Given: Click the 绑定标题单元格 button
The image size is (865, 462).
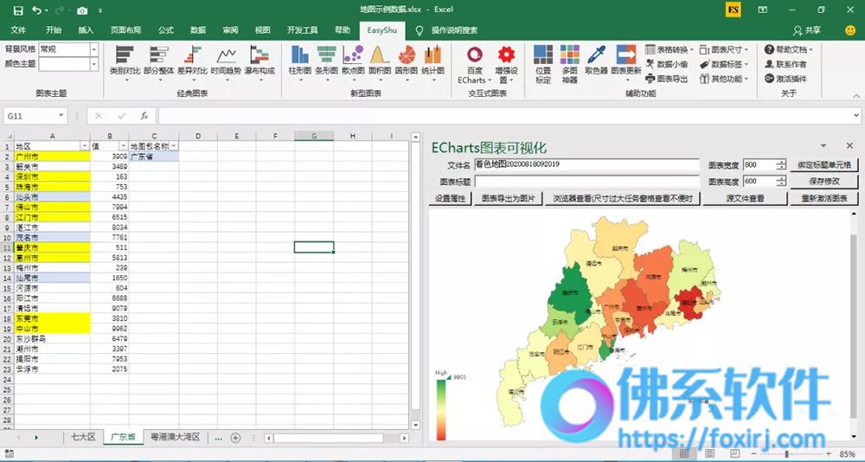Looking at the screenshot, I should (824, 165).
